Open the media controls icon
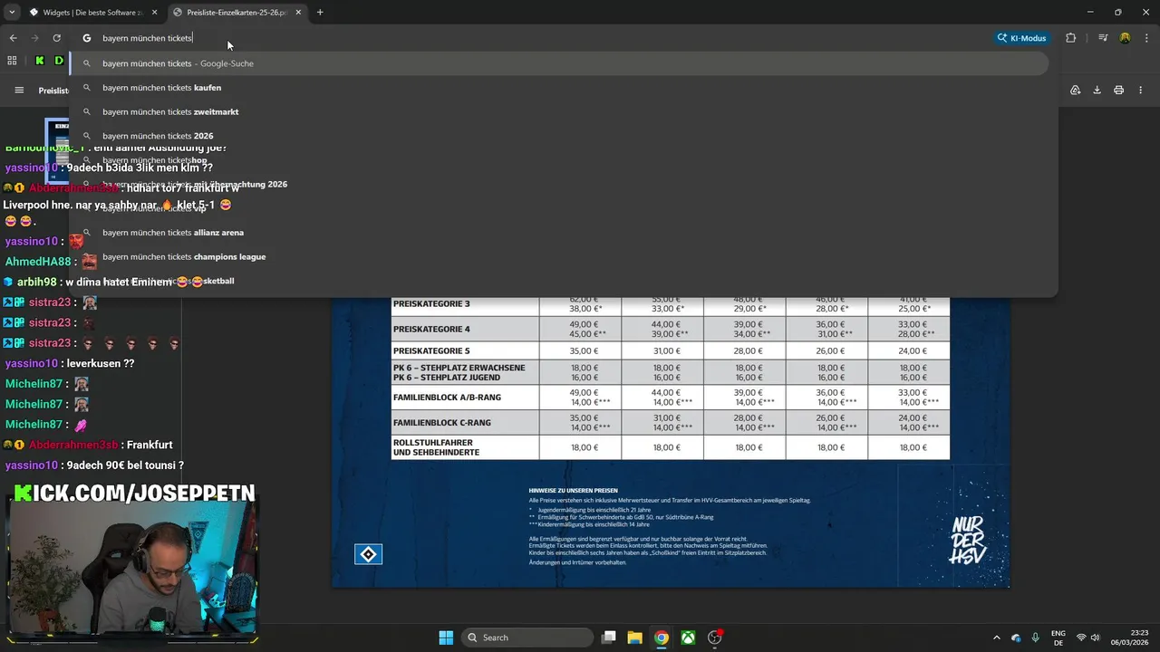Screen dimensions: 1160x652 (1103, 38)
